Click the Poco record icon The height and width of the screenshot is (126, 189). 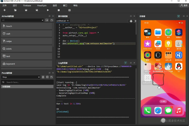(x=51, y=77)
